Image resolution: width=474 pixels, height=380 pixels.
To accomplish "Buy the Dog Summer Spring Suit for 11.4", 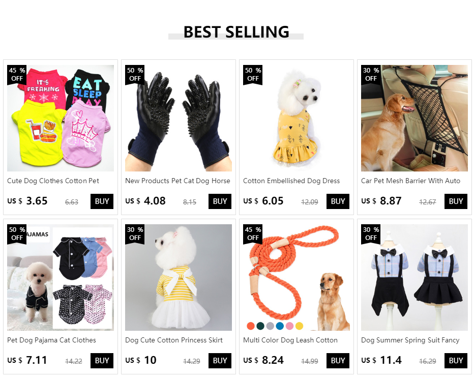I will (x=456, y=361).
